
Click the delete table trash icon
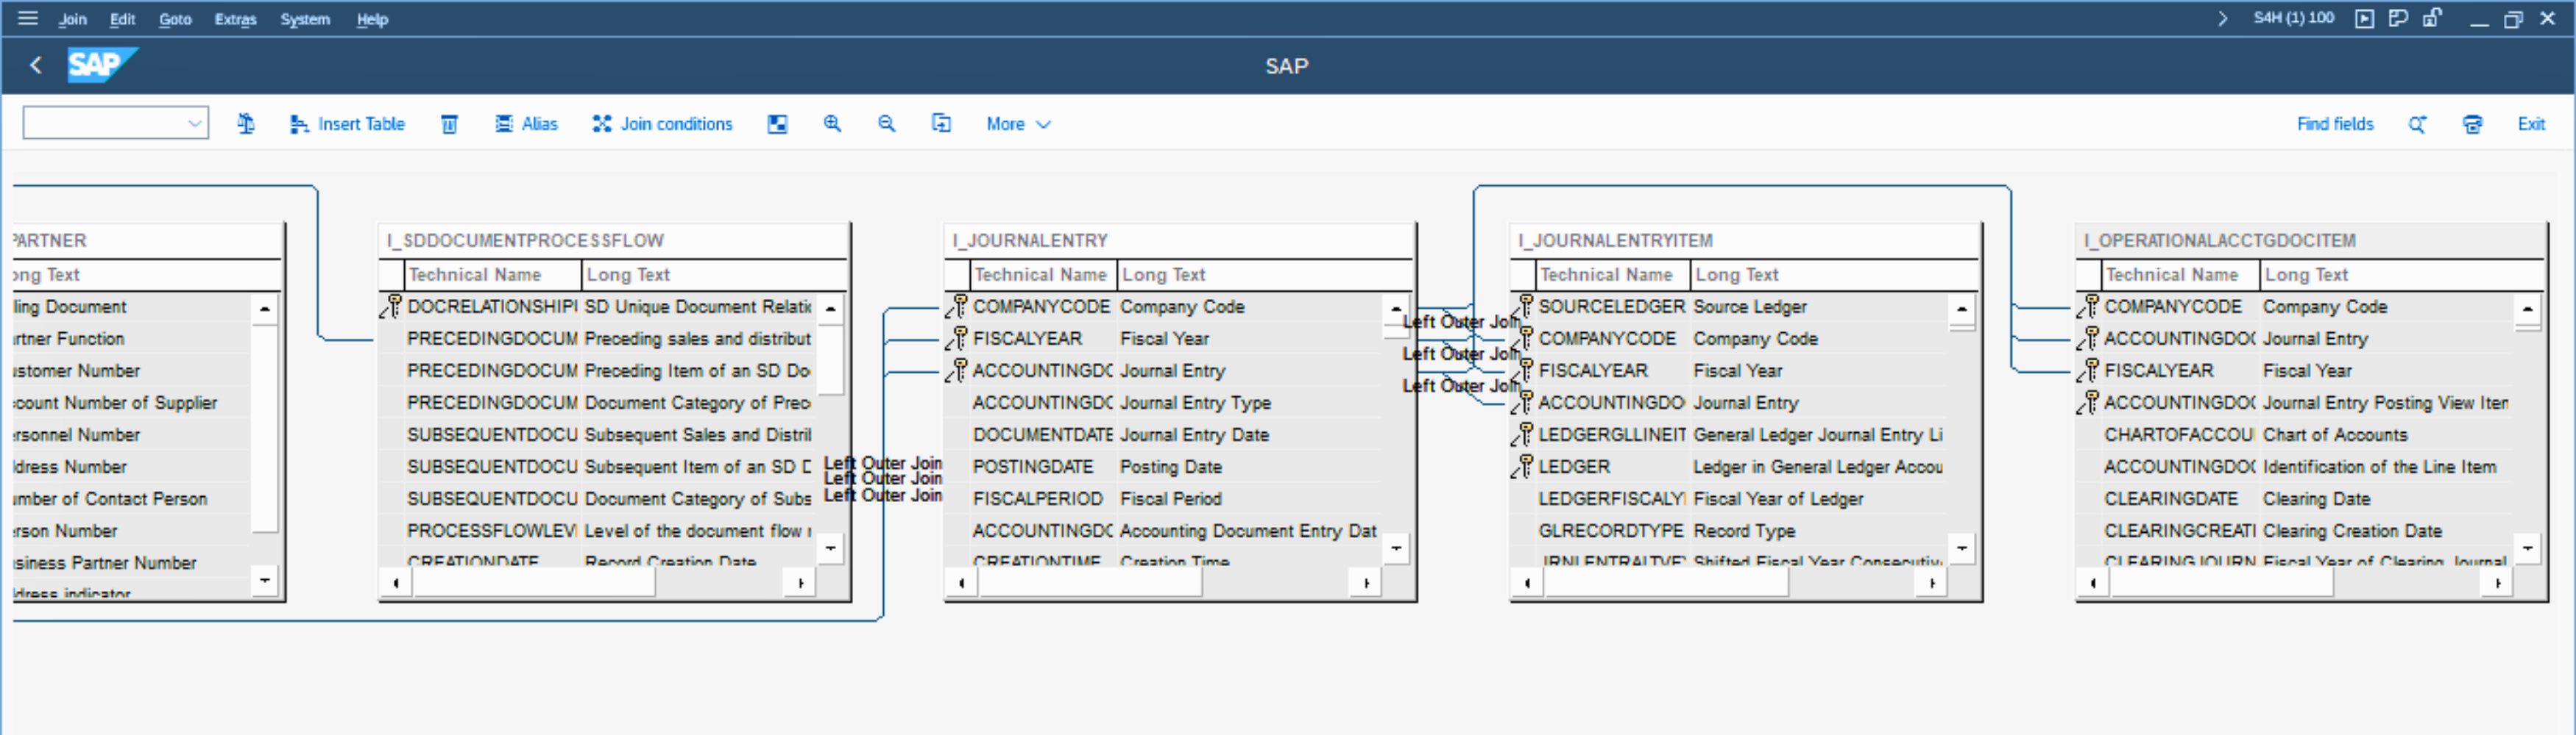pyautogui.click(x=449, y=123)
